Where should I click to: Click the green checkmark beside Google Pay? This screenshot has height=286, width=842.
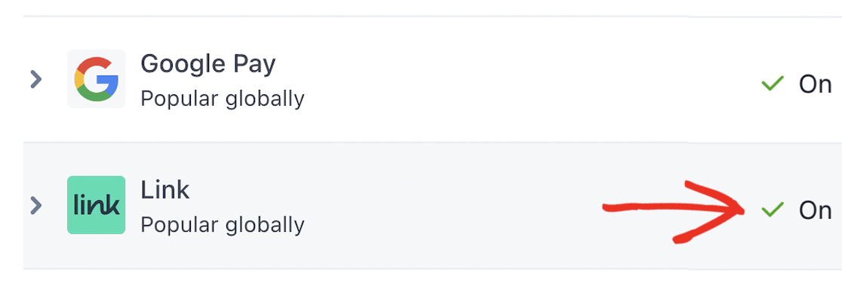772,84
